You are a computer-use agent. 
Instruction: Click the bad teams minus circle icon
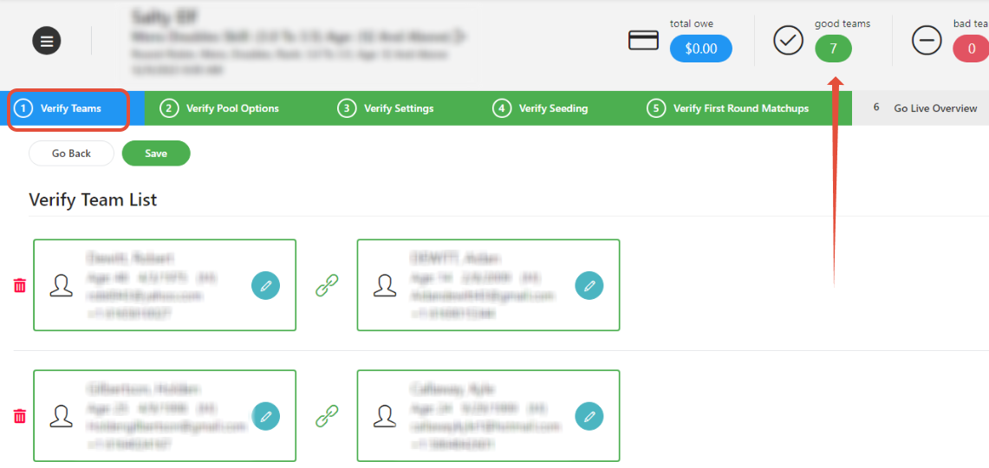[x=927, y=41]
